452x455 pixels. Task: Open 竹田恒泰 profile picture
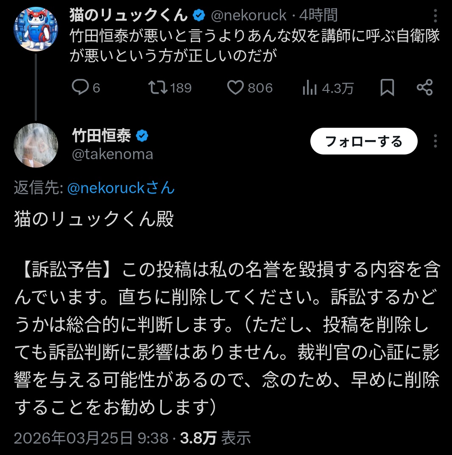point(35,146)
